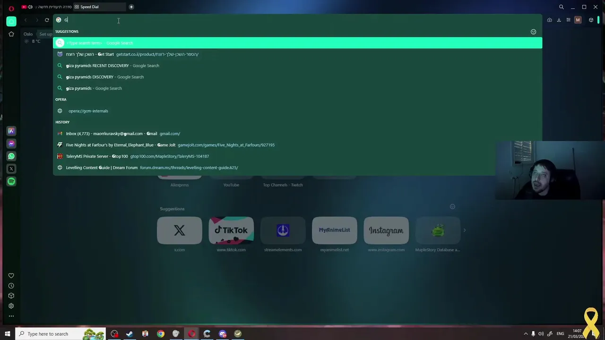The image size is (605, 340).
Task: Select giza pyramids RECENT DISCOVERY suggestion
Action: (298, 66)
